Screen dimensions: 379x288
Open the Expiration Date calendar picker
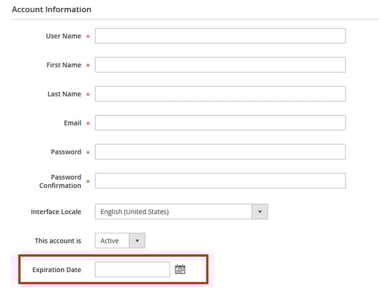click(x=180, y=269)
